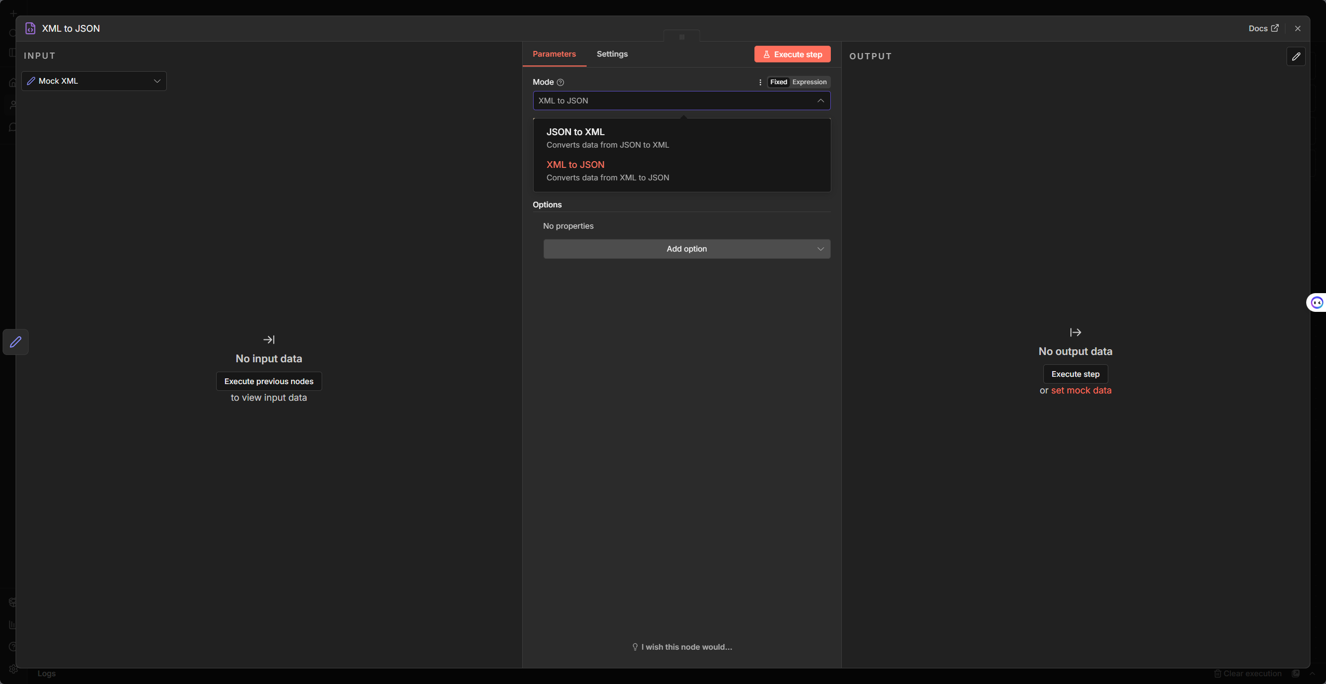Switch Mode field to Fixed

pos(778,82)
